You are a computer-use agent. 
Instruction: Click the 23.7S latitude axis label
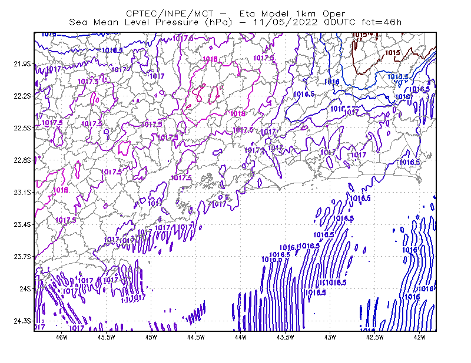coord(22,257)
